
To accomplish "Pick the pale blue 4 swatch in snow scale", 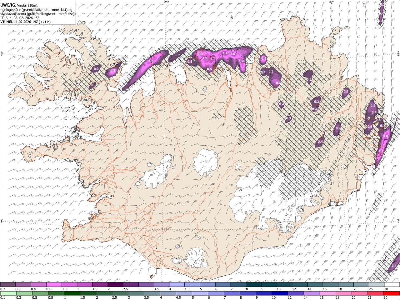I will [177, 285].
